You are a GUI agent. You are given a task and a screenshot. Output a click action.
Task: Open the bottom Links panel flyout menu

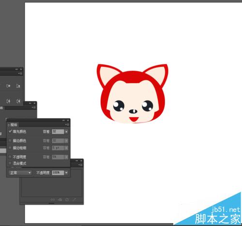point(80,165)
